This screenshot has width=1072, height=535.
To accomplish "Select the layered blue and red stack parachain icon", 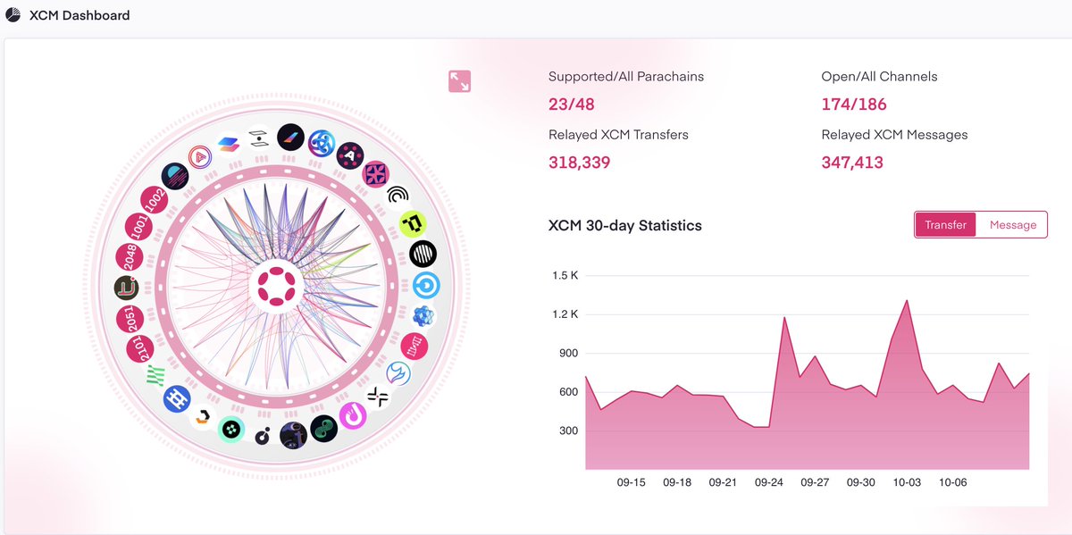I will click(230, 146).
